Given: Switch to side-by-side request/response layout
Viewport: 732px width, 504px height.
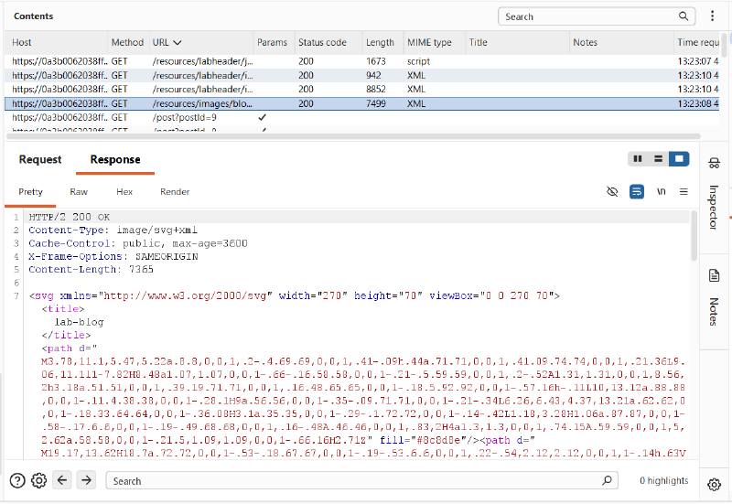Looking at the screenshot, I should click(x=638, y=159).
